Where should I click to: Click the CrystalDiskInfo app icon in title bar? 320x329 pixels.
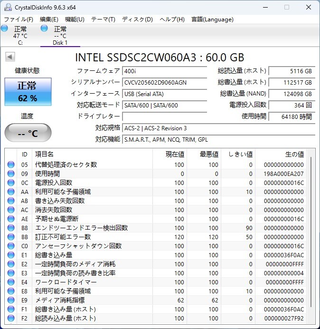pyautogui.click(x=8, y=7)
